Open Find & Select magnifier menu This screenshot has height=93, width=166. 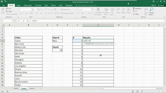[x=151, y=12]
